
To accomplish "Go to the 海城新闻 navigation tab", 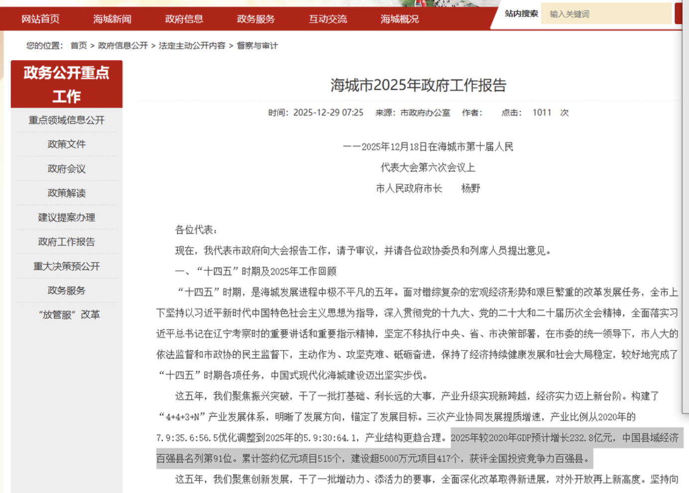I will 112,19.
